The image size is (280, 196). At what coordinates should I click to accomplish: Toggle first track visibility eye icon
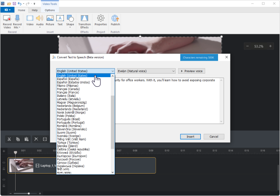4,163
